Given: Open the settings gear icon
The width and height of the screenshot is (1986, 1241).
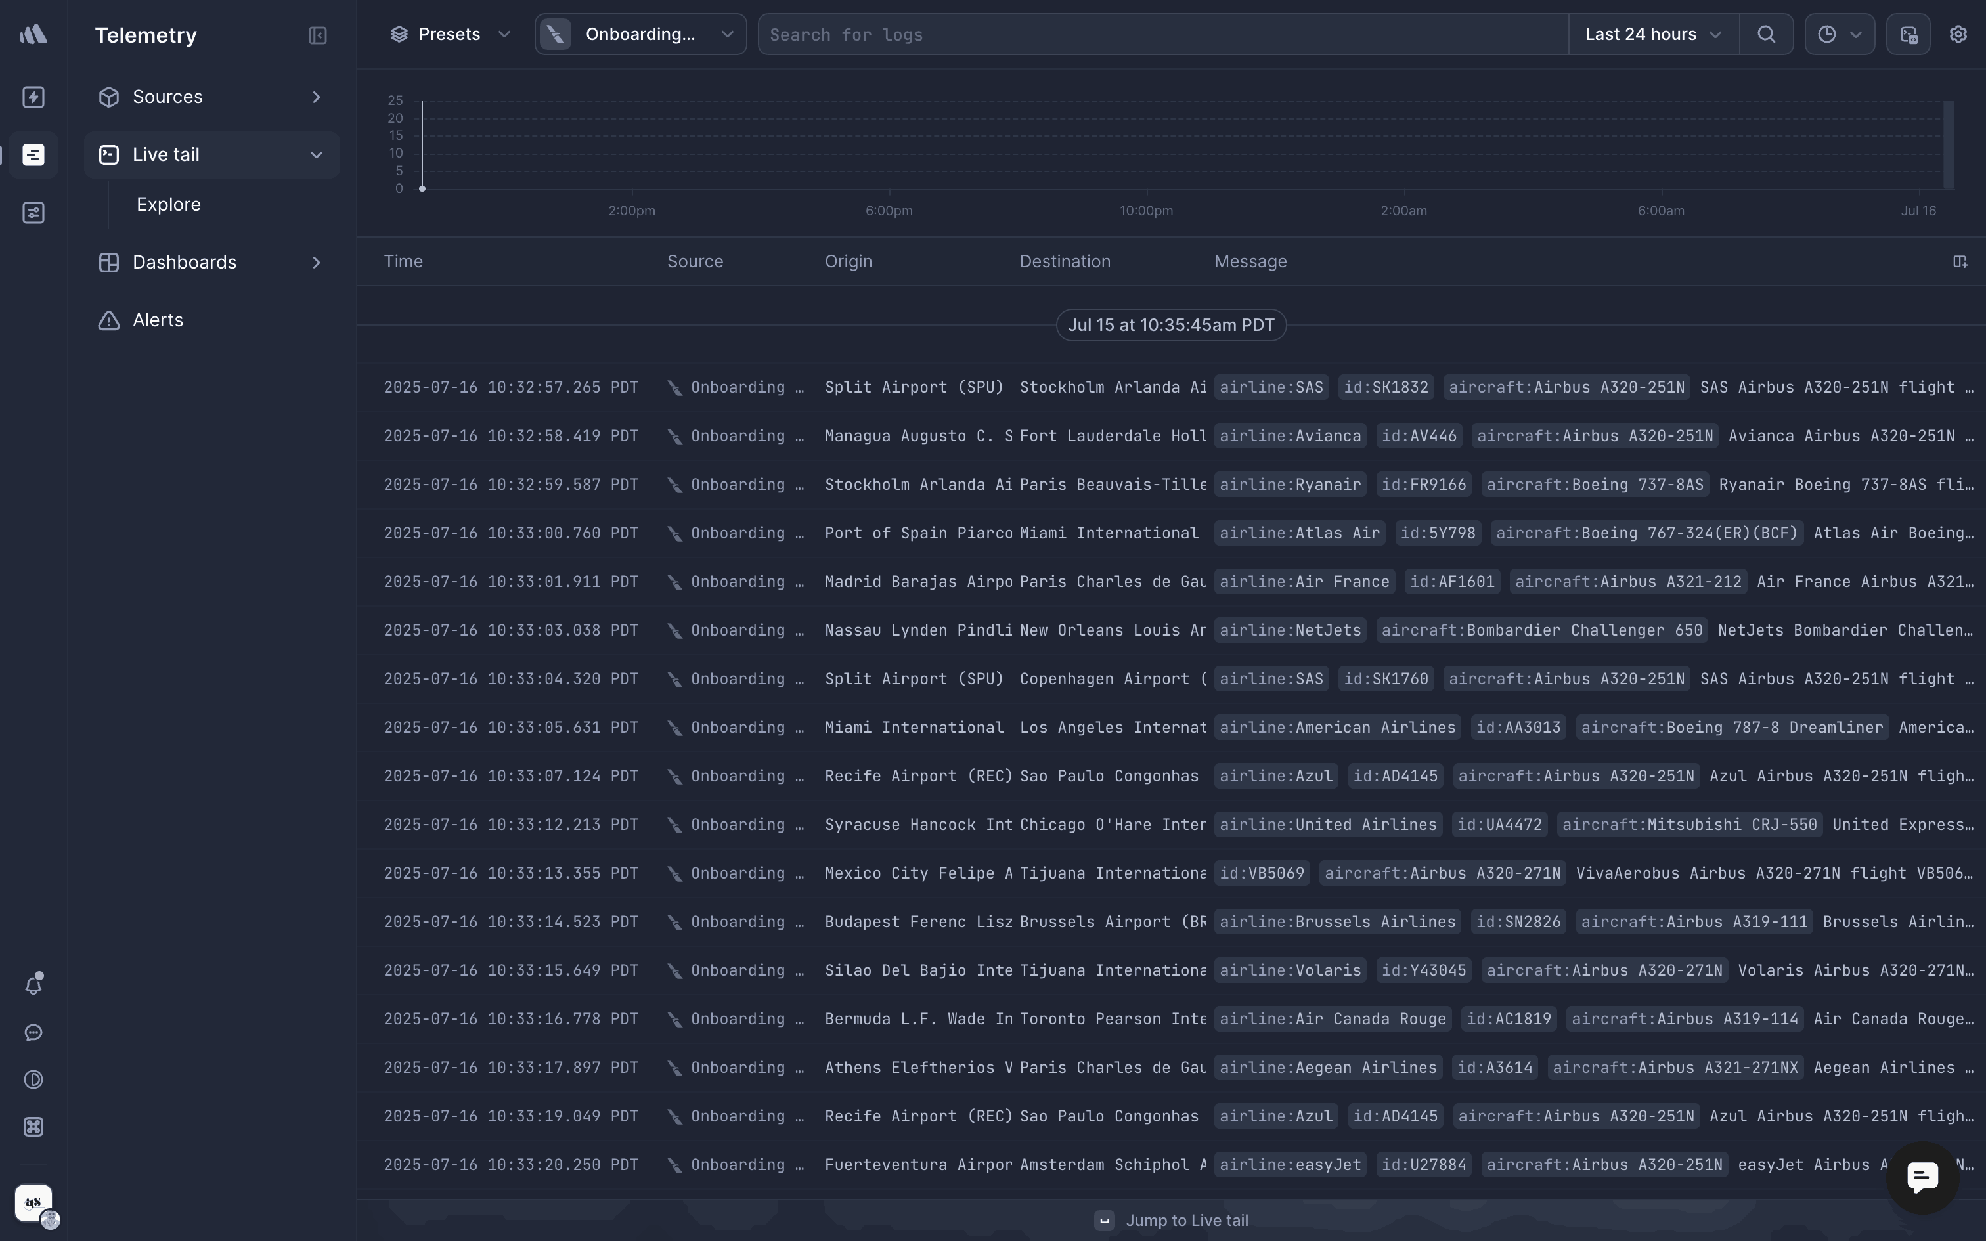Looking at the screenshot, I should (x=1958, y=34).
